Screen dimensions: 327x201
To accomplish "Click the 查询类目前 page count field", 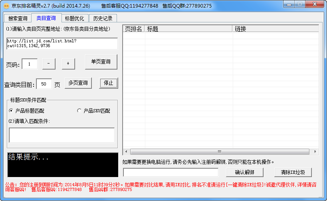I will pyautogui.click(x=44, y=84).
